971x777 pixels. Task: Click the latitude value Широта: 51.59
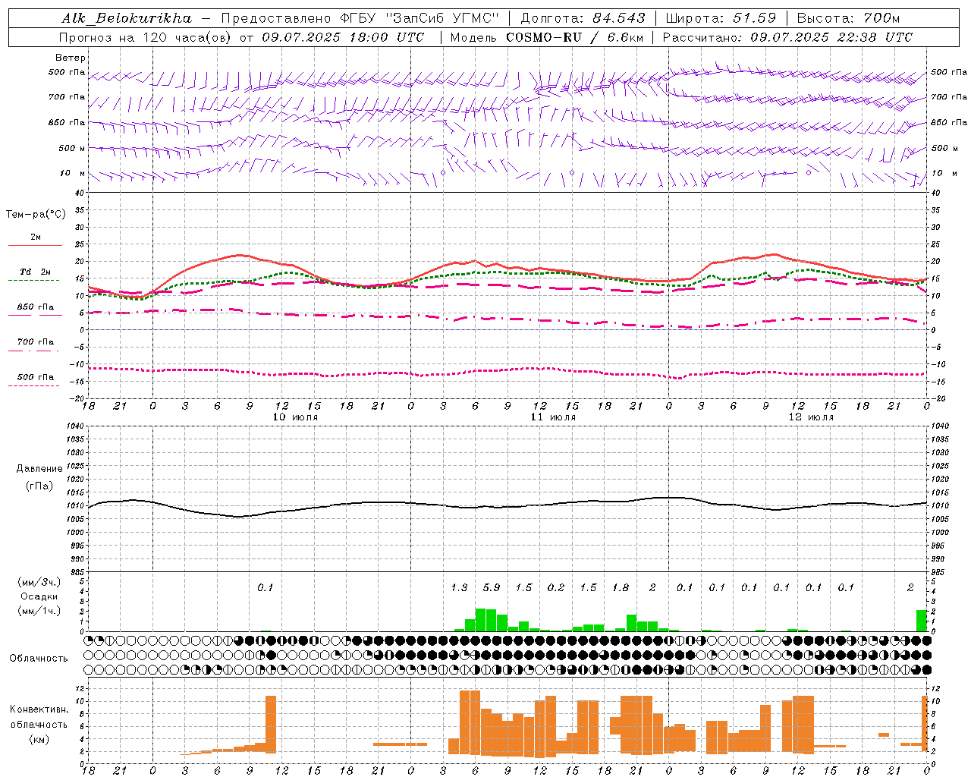(721, 18)
